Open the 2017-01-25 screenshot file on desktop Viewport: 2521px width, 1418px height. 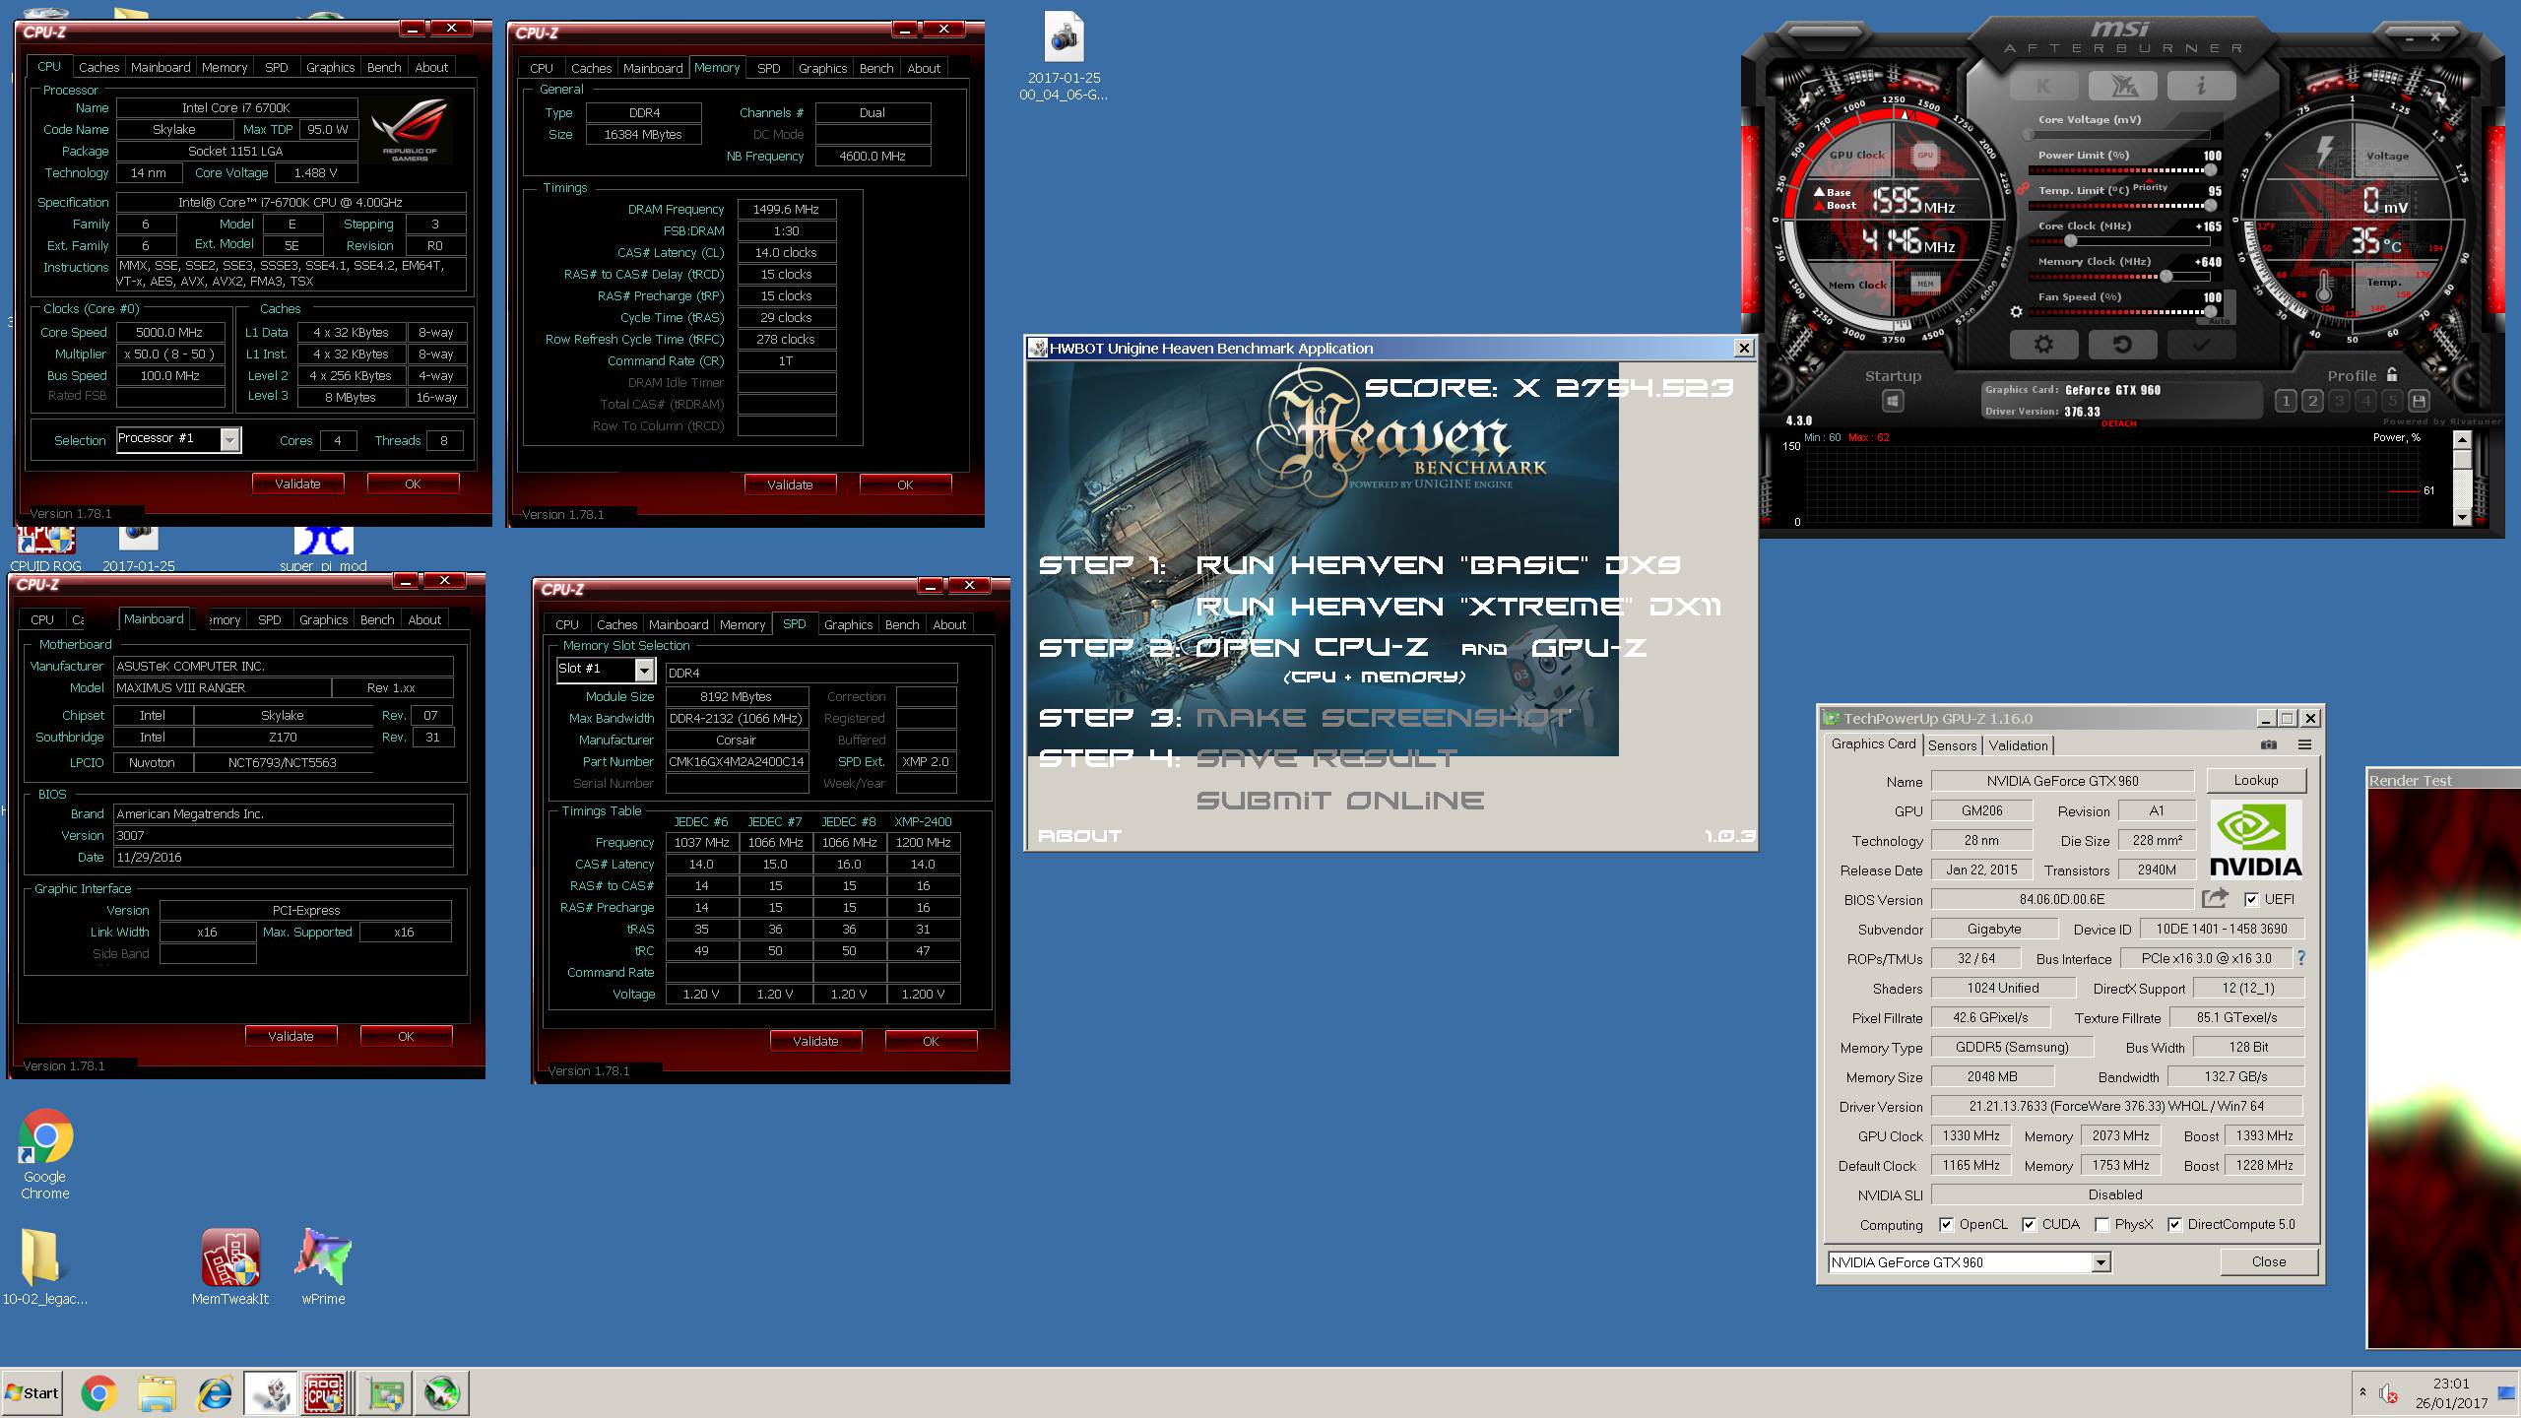coord(1064,56)
